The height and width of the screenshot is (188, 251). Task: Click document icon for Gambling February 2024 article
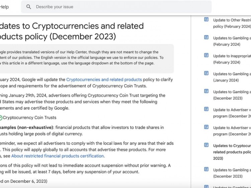[206, 37]
